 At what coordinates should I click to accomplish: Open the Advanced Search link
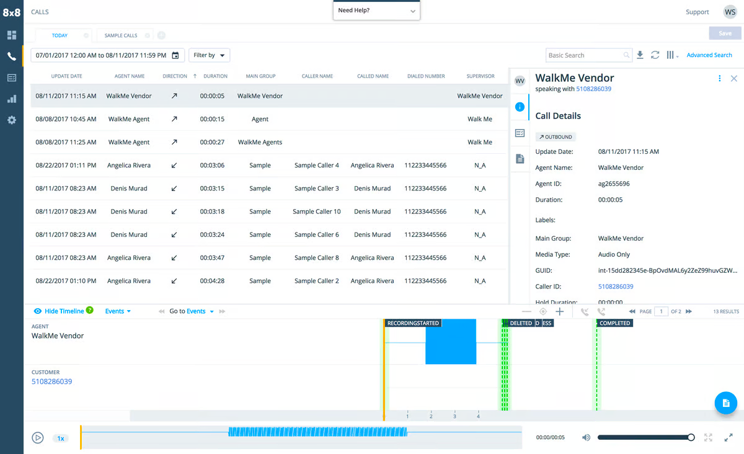pyautogui.click(x=709, y=55)
